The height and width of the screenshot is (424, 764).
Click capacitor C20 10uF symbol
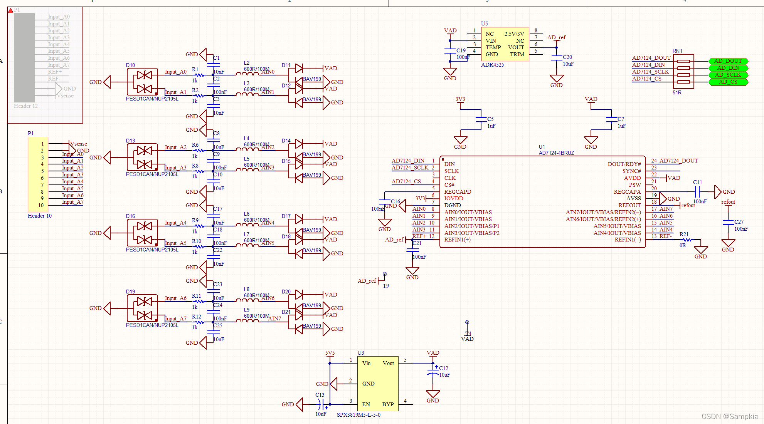point(557,58)
